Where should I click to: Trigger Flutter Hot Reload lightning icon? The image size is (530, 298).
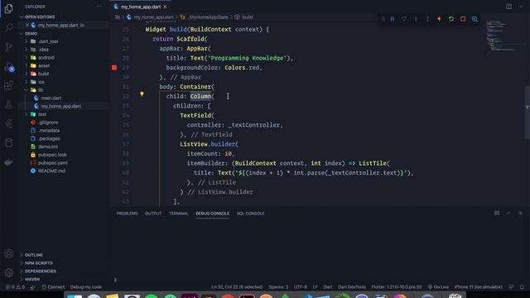click(439, 19)
